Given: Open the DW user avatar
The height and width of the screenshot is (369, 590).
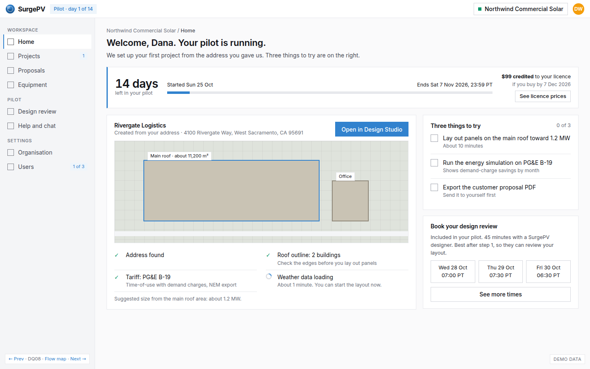Looking at the screenshot, I should click(579, 9).
